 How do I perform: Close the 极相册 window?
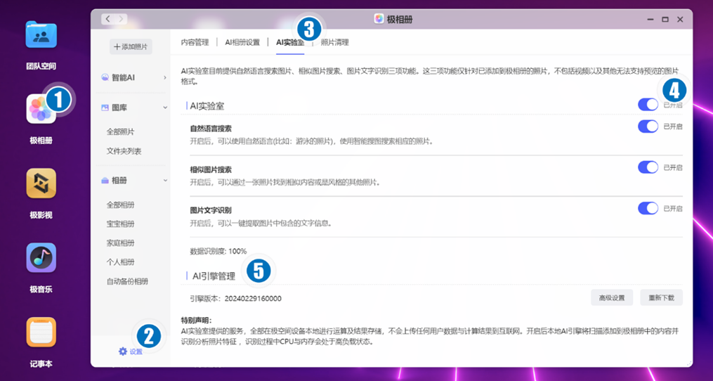(x=680, y=20)
